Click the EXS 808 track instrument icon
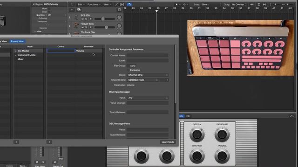The image size is (298, 167). coord(76,17)
